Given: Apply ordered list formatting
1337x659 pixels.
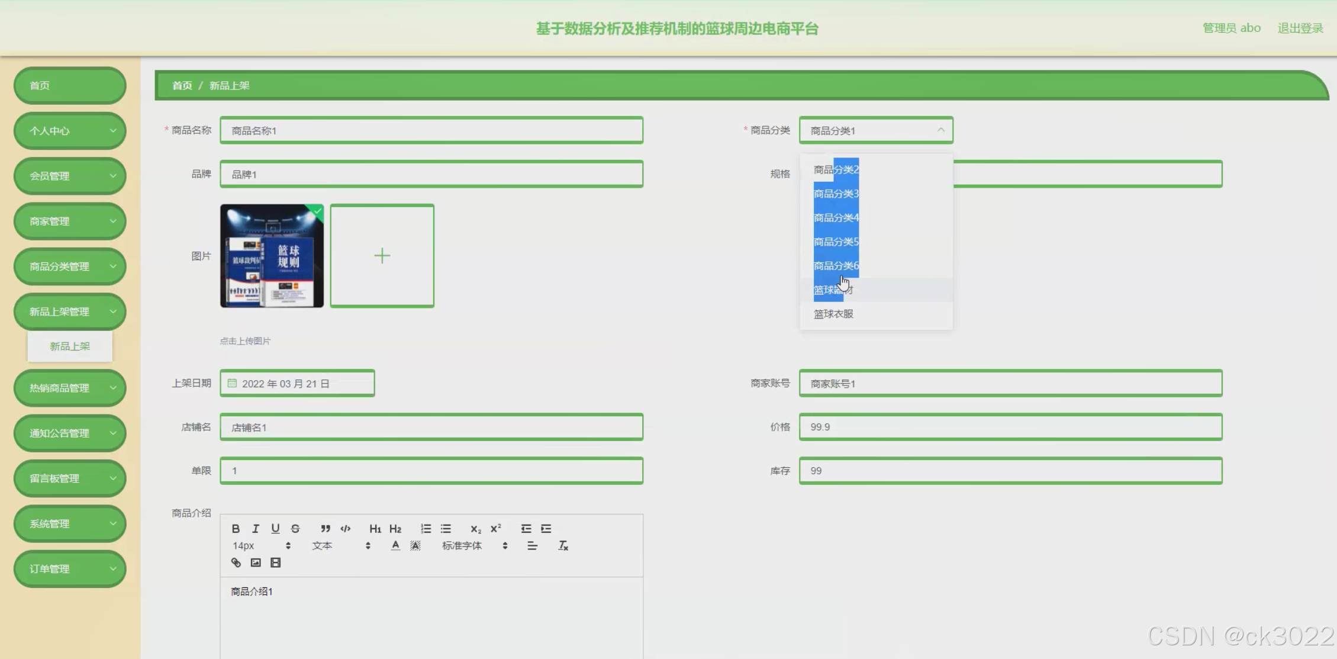Looking at the screenshot, I should click(x=426, y=529).
